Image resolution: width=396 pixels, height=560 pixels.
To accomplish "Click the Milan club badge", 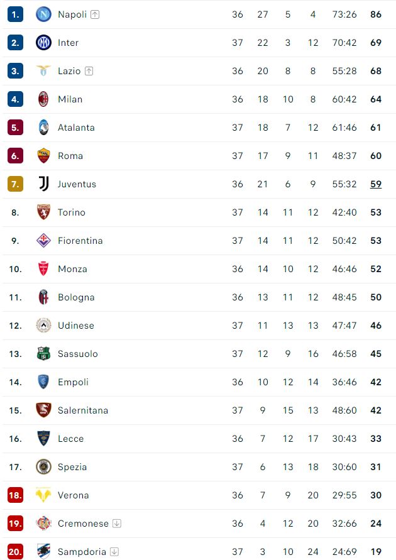I will coord(43,99).
